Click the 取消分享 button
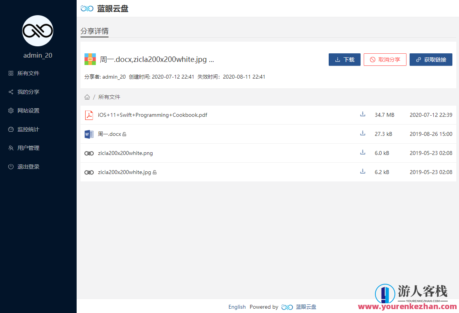 coord(385,59)
